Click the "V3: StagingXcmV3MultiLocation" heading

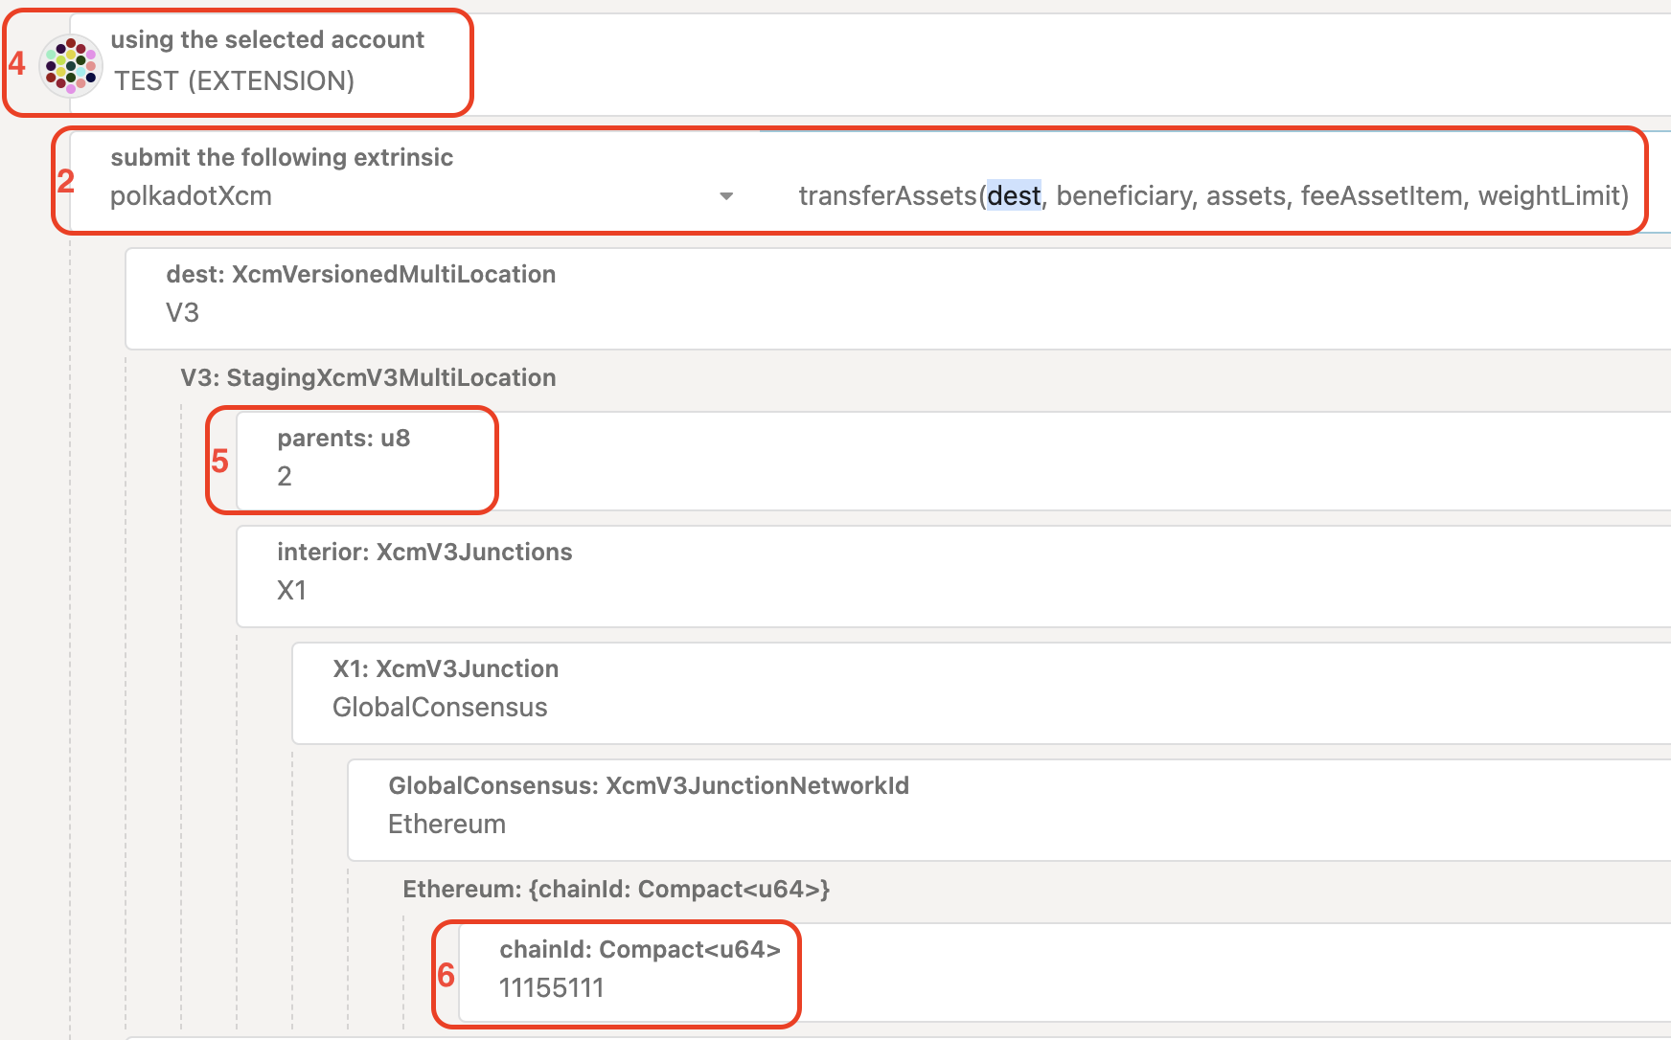click(x=368, y=377)
